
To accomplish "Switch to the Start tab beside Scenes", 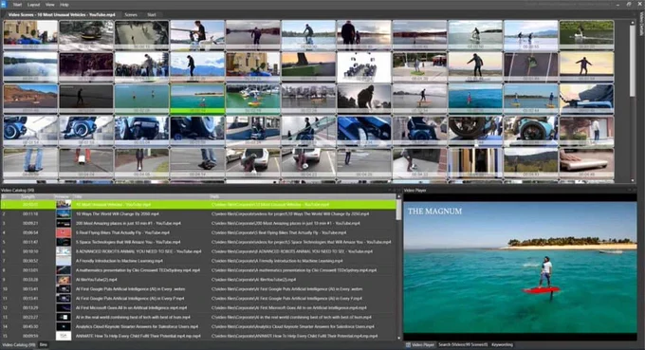I will click(x=152, y=15).
